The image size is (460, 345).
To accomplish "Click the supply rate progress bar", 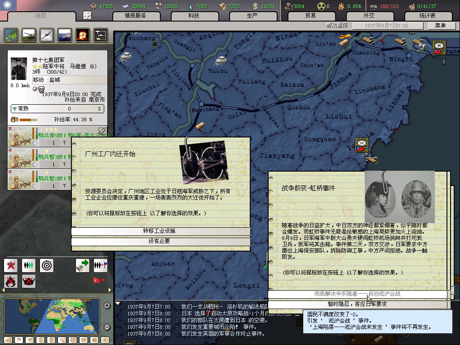I will pyautogui.click(x=28, y=119).
